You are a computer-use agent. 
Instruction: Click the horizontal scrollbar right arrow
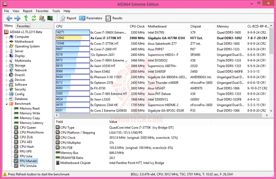267,115
